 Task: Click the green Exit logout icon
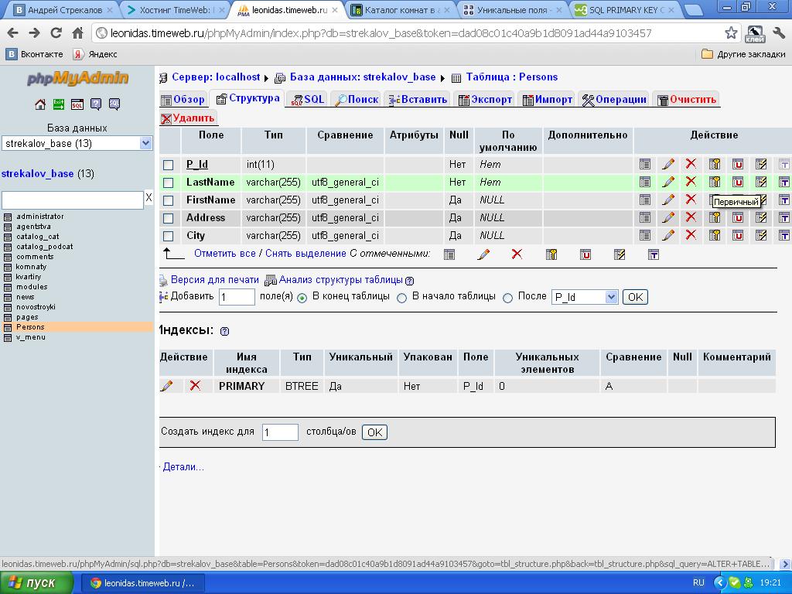click(x=59, y=104)
